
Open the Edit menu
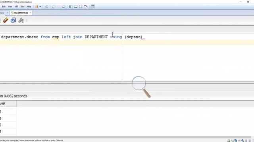click(4, 7)
